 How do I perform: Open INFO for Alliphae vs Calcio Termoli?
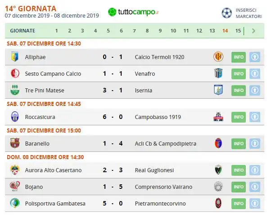pos(239,57)
